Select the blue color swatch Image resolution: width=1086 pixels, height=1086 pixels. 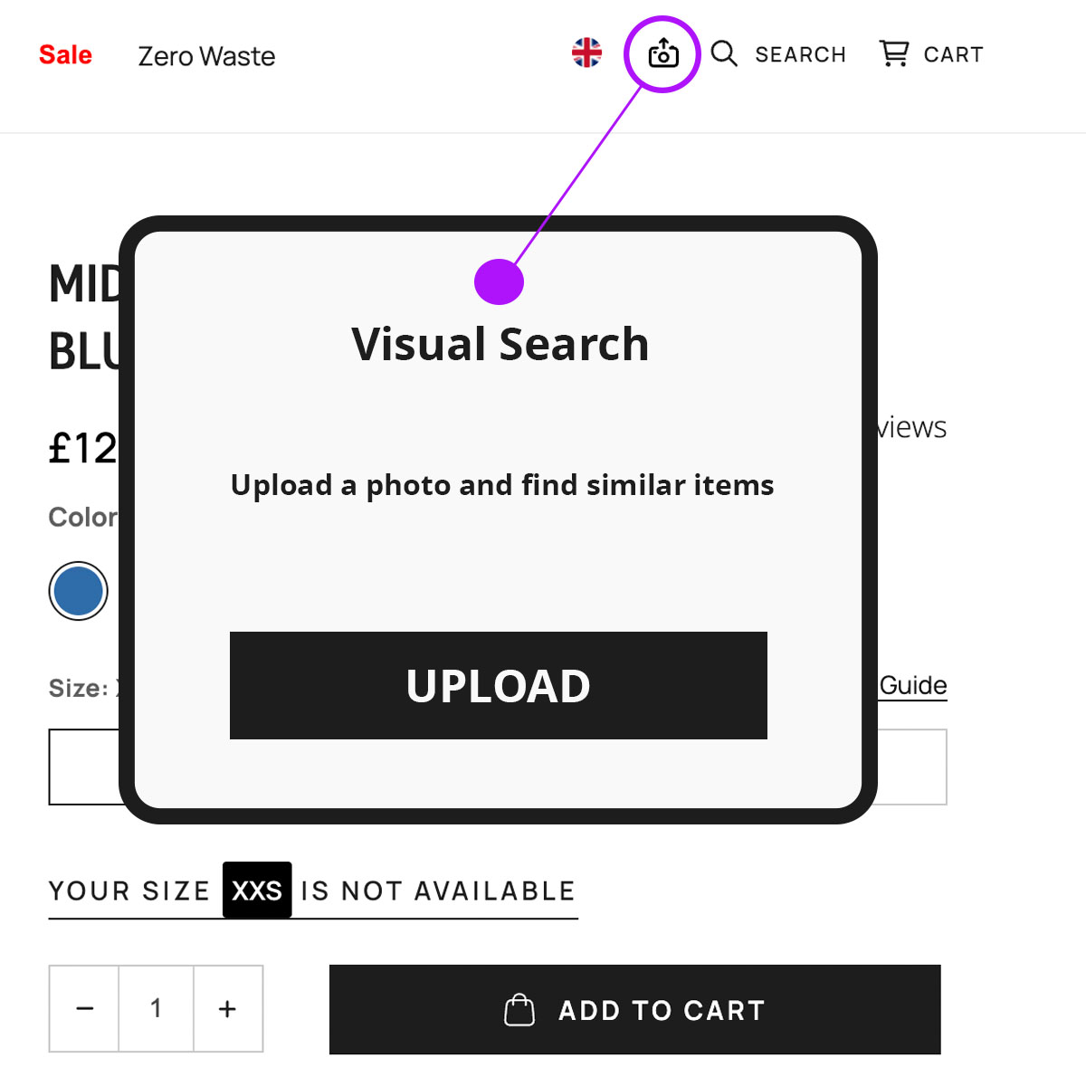79,591
